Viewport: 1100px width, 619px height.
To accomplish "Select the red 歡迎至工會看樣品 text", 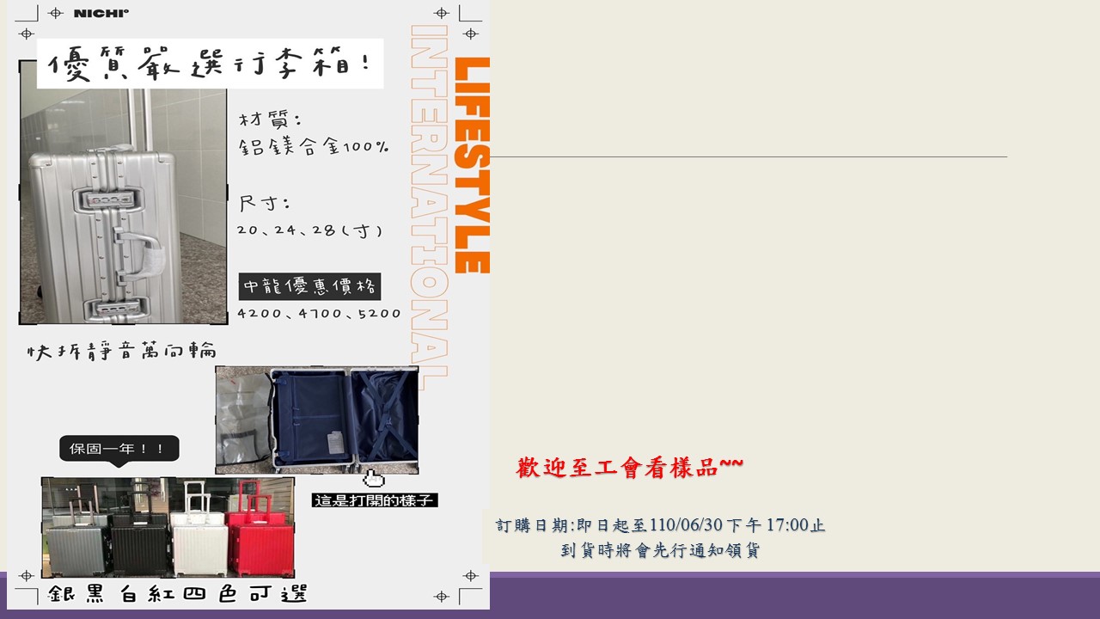I will pyautogui.click(x=630, y=468).
